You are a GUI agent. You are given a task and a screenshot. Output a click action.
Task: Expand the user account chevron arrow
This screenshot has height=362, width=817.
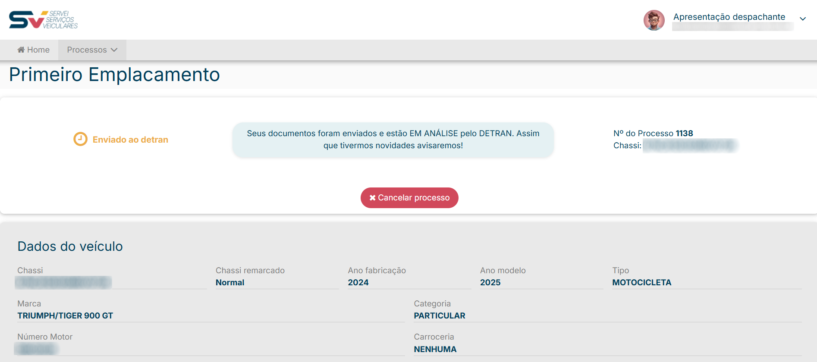click(802, 19)
